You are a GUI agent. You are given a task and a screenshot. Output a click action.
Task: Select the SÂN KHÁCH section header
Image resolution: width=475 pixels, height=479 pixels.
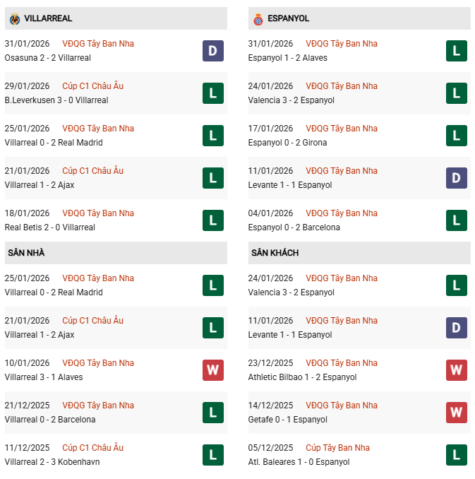pyautogui.click(x=275, y=253)
